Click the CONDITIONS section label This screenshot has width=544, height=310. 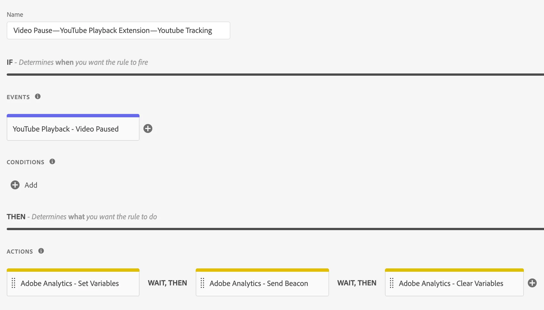click(25, 162)
